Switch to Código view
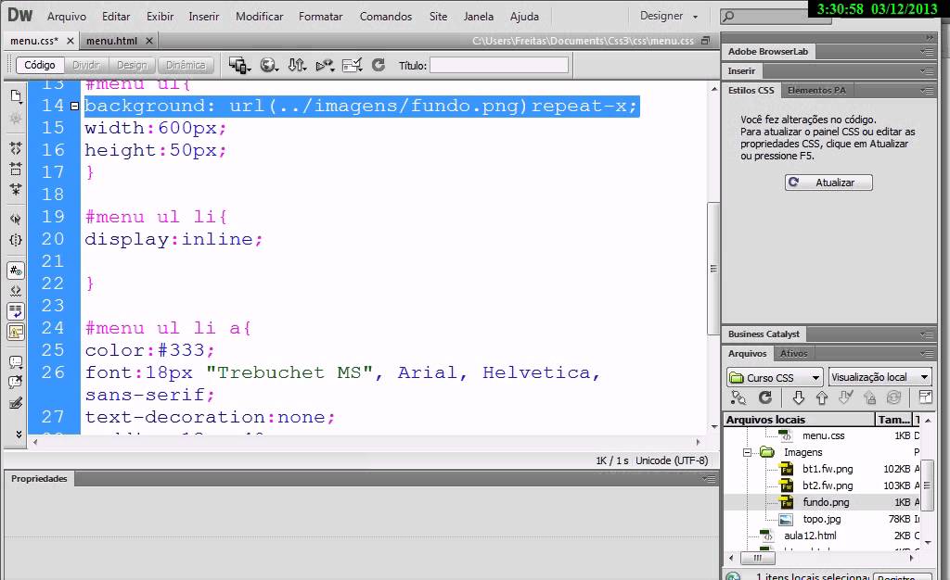Screen dimensions: 950x580 (x=39, y=65)
